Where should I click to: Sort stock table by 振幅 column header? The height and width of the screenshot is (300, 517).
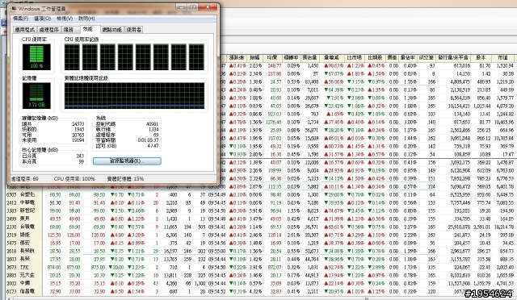[x=254, y=57]
